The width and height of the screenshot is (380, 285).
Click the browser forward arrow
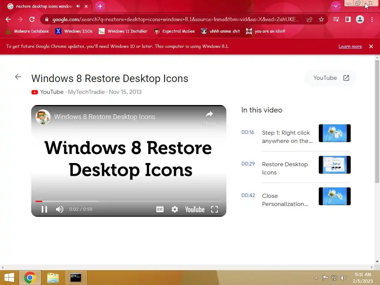tap(20, 19)
